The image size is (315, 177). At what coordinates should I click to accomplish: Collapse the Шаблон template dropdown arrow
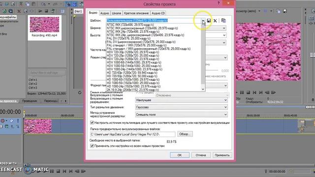[x=203, y=21]
